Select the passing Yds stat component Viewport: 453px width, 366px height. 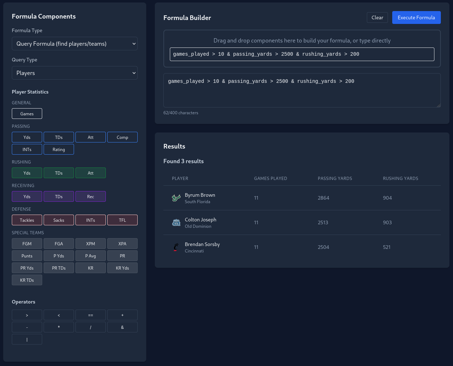click(x=27, y=137)
